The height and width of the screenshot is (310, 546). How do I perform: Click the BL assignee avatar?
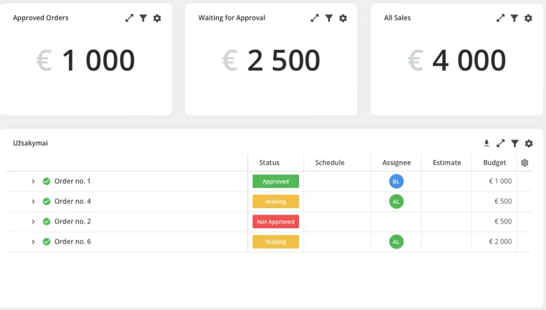point(396,181)
